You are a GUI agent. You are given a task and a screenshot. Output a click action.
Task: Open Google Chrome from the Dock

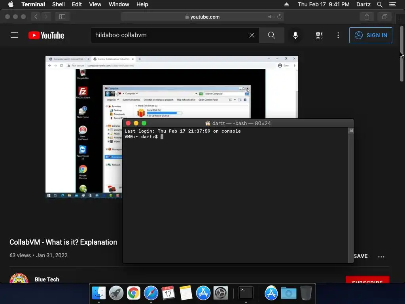pos(134,293)
